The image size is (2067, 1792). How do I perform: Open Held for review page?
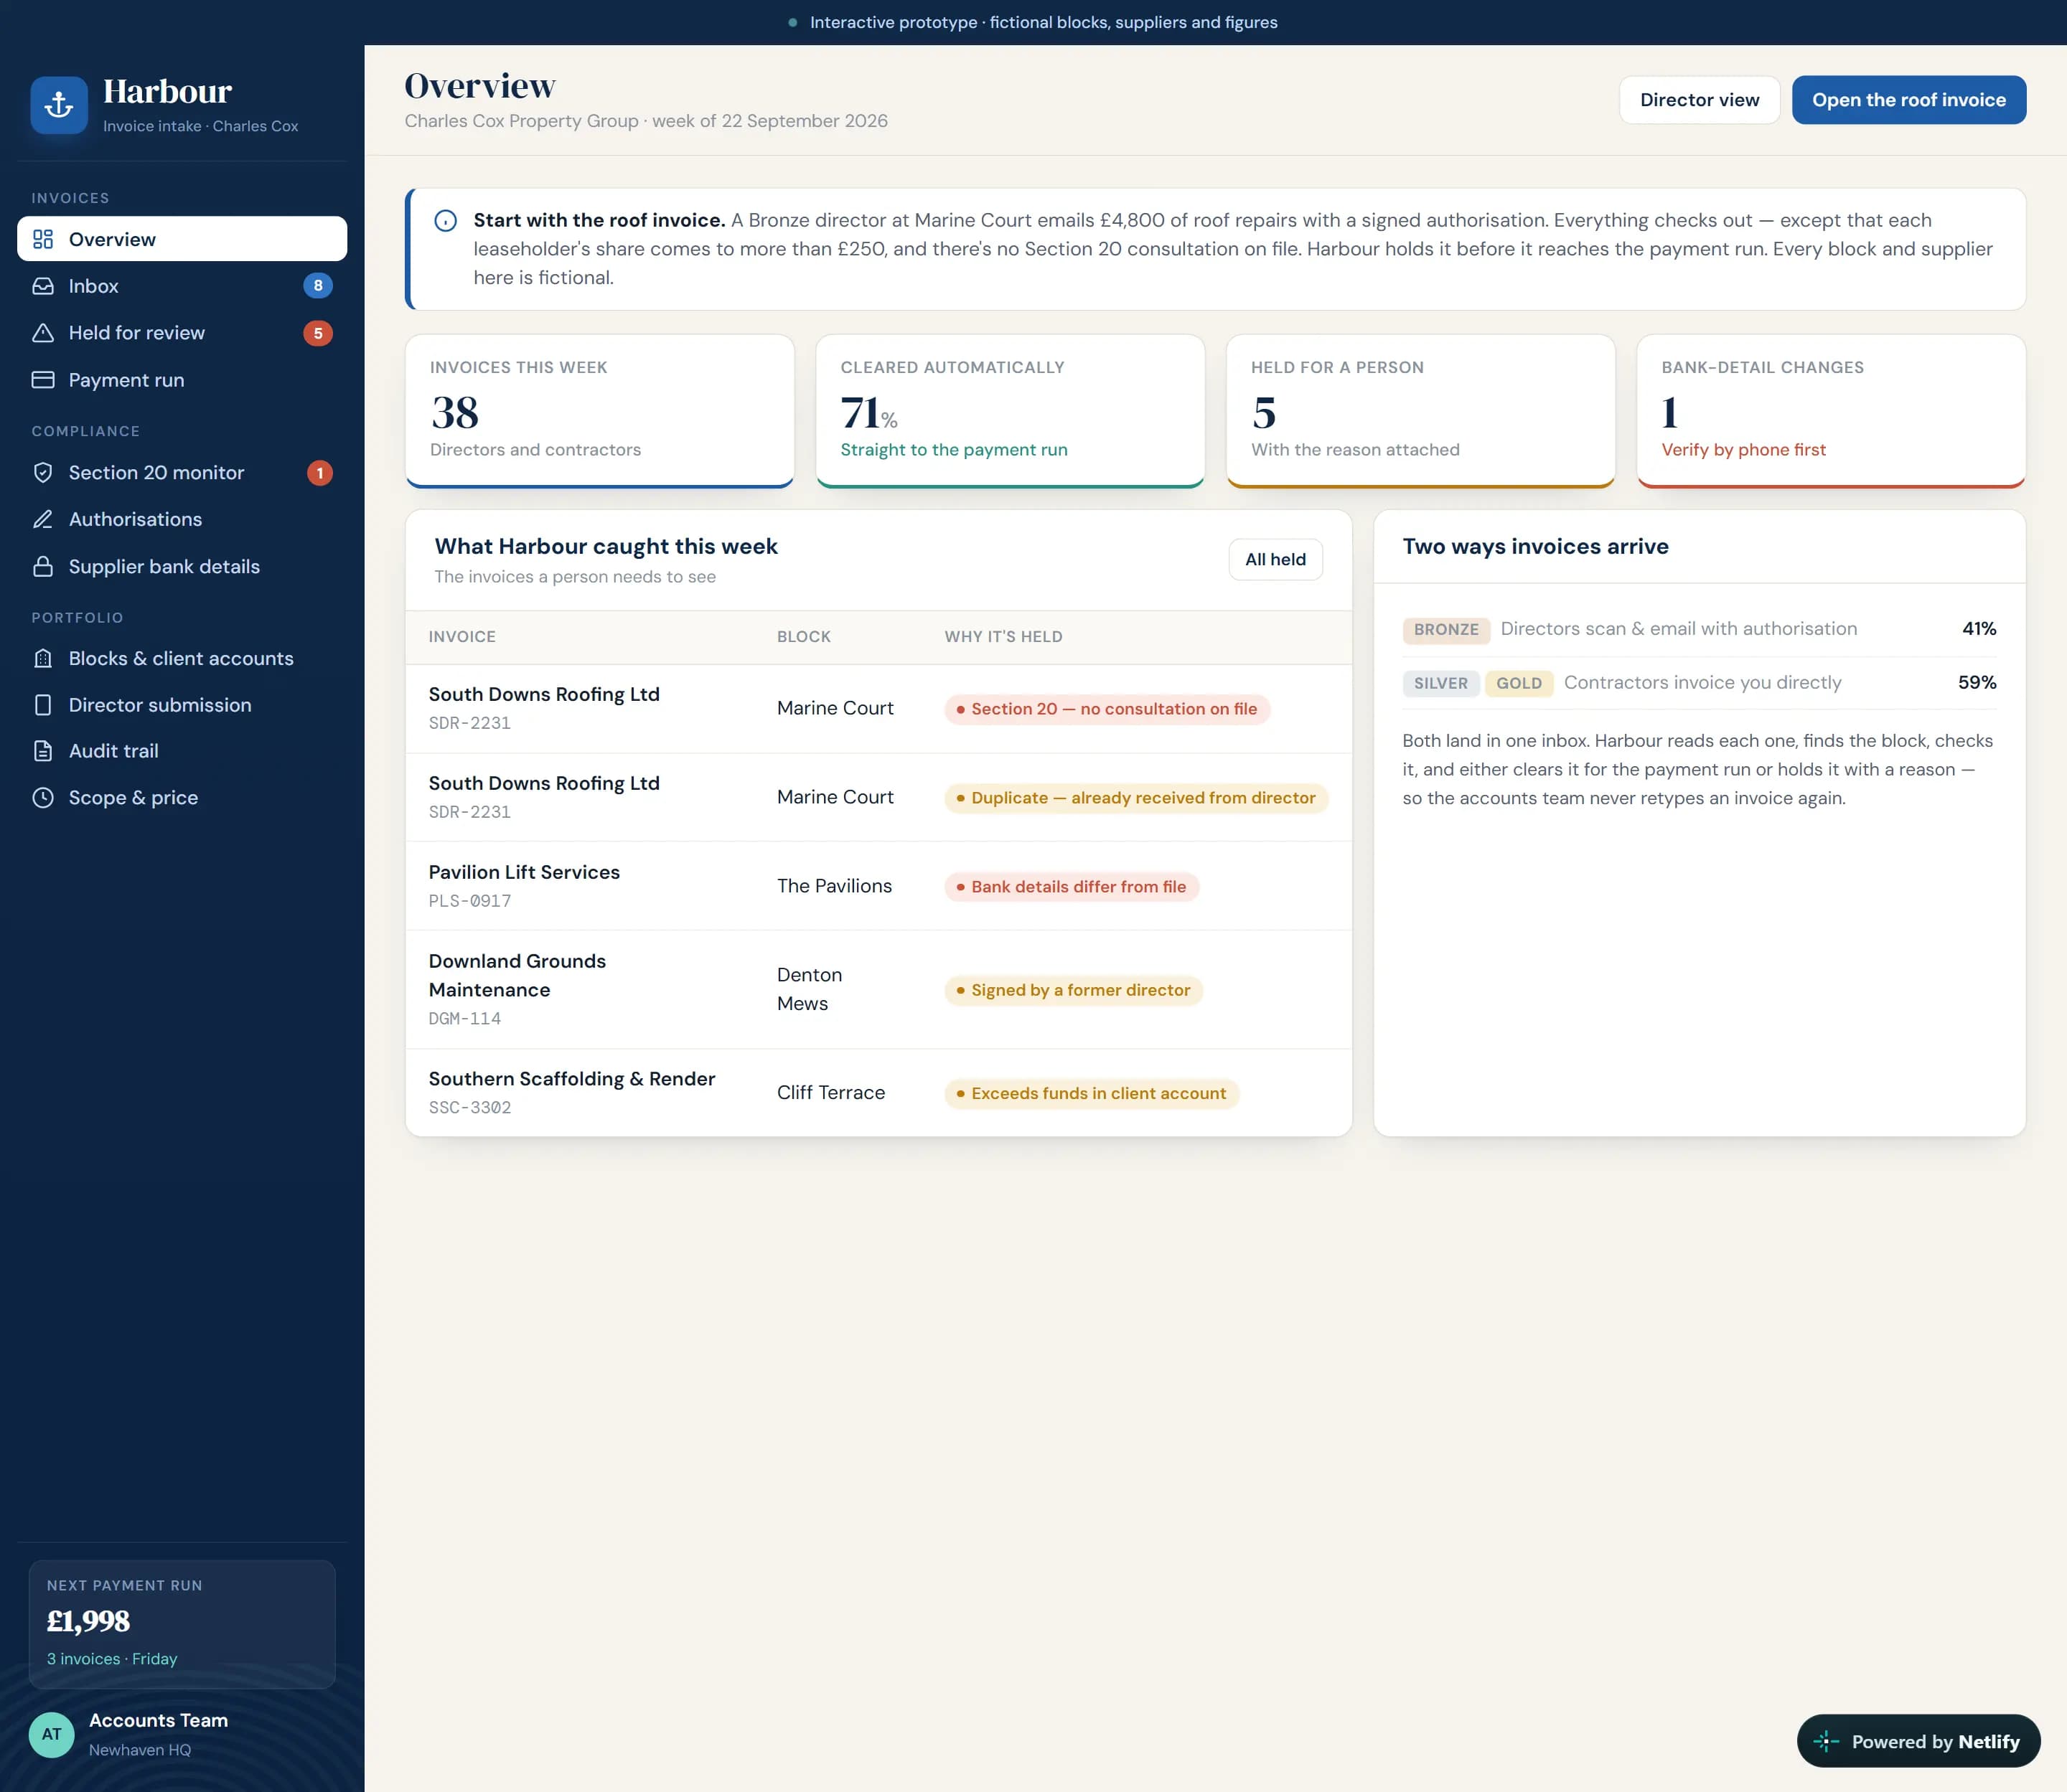pyautogui.click(x=182, y=333)
